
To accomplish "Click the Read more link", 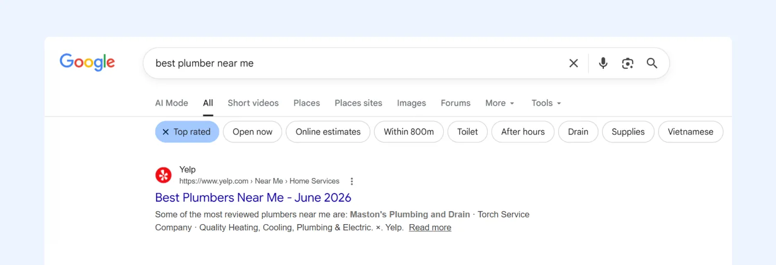I will pos(430,228).
